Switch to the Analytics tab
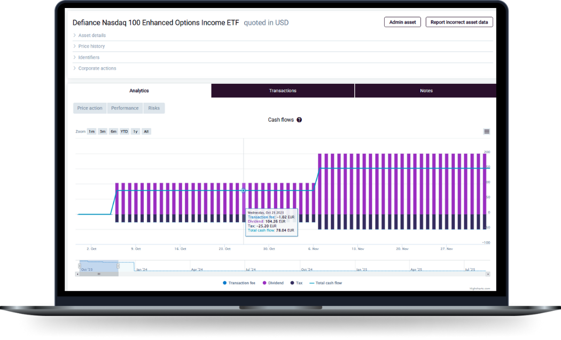Viewport: 561px width, 340px height. [x=139, y=91]
